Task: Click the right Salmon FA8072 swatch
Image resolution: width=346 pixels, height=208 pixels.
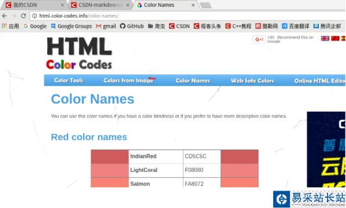Action: (240, 183)
